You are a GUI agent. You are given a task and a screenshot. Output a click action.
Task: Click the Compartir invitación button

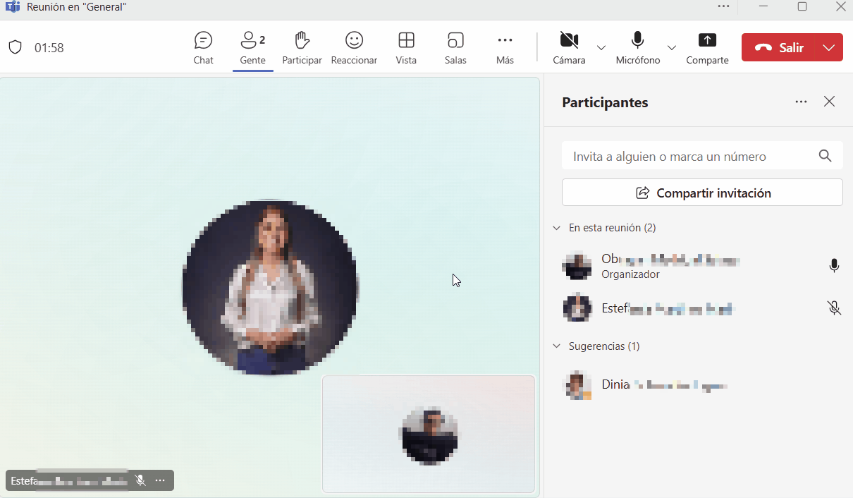[x=702, y=193]
